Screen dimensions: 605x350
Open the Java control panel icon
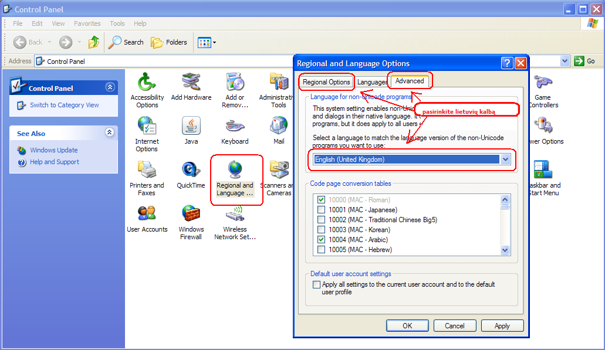pos(191,126)
